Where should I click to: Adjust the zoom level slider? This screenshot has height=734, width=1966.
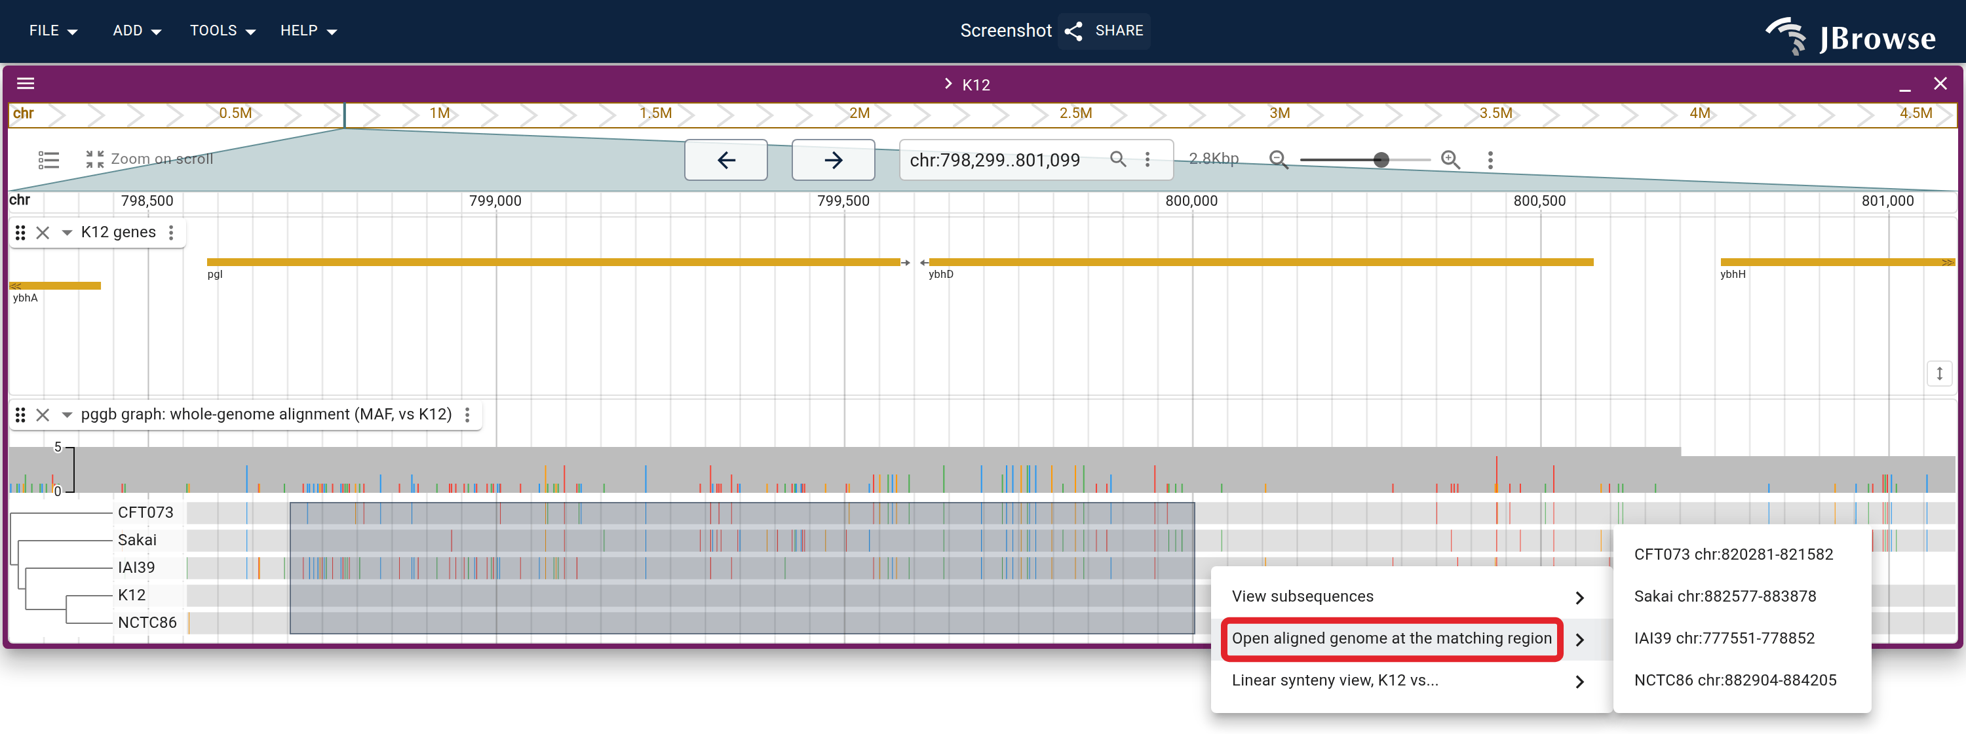1365,159
